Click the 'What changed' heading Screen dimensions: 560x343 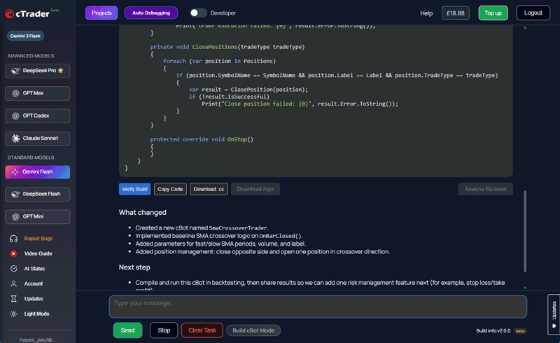click(x=143, y=213)
